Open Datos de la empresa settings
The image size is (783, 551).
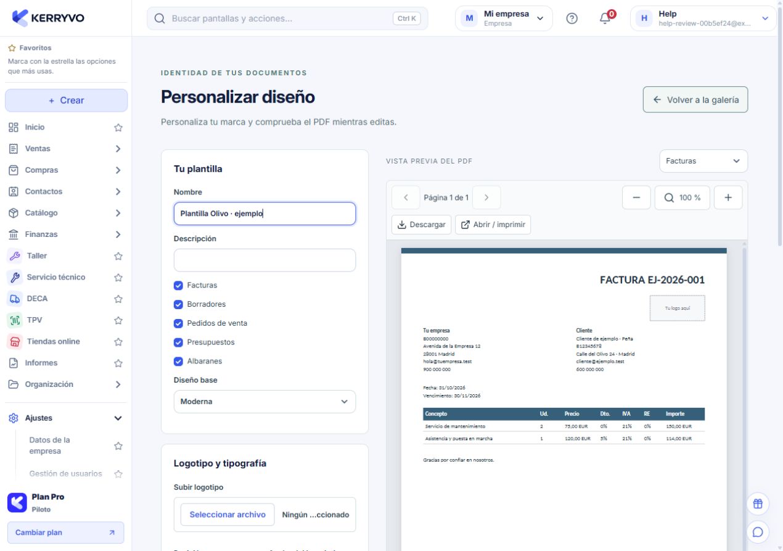pyautogui.click(x=50, y=445)
